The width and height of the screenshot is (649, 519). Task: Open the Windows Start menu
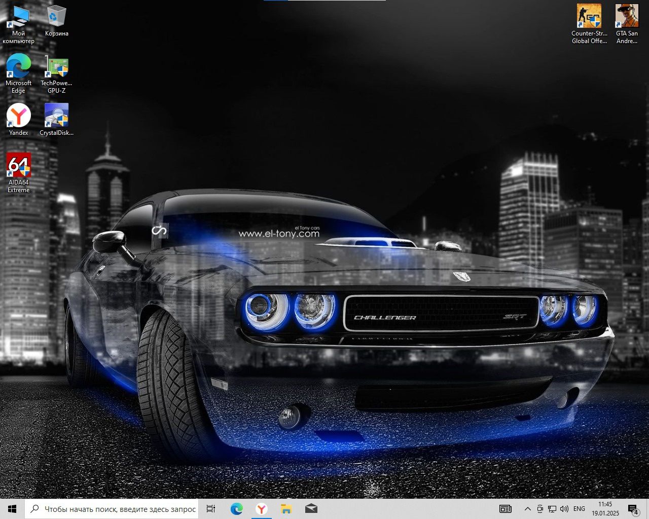click(x=12, y=509)
